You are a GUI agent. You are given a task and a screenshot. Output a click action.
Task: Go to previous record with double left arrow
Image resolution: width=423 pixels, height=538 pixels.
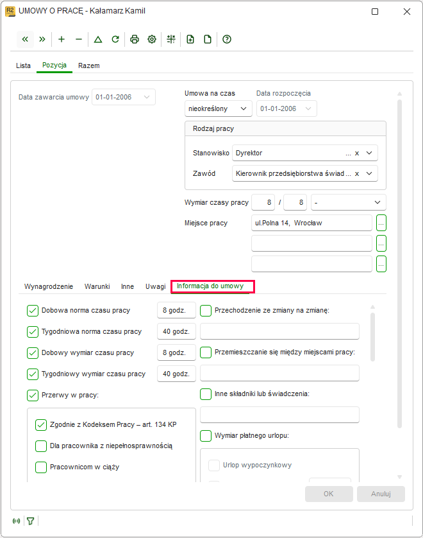pyautogui.click(x=25, y=39)
